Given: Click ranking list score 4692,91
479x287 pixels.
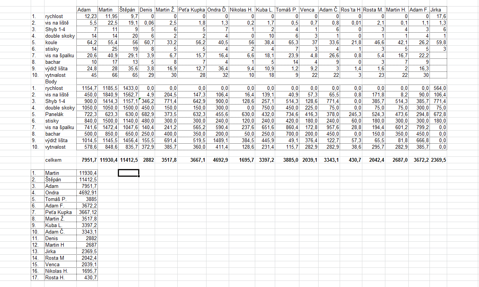Looking at the screenshot, I should pyautogui.click(x=87, y=192).
